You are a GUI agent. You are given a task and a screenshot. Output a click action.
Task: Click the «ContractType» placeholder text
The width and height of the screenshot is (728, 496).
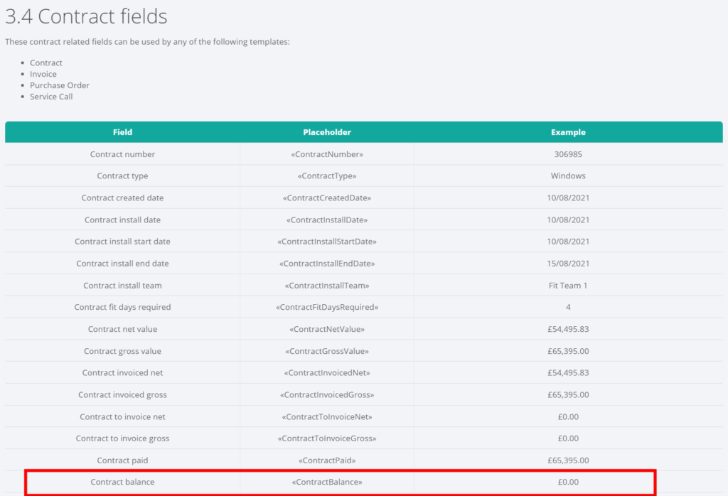tap(327, 176)
